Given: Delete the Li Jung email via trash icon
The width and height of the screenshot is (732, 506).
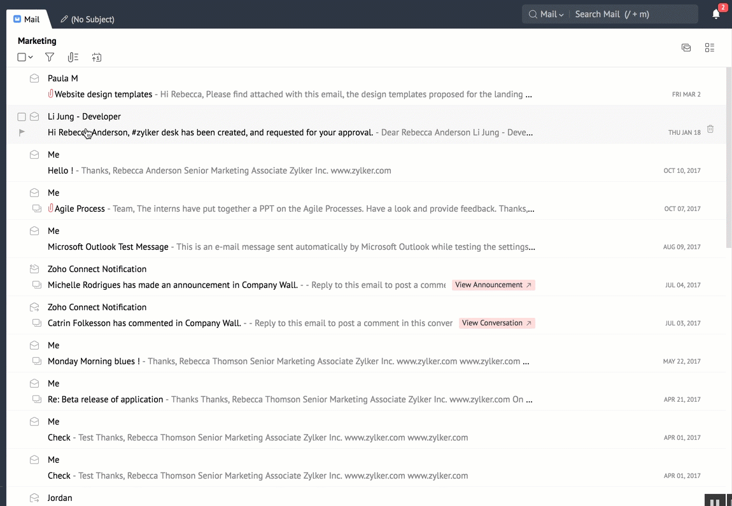Looking at the screenshot, I should (x=710, y=129).
